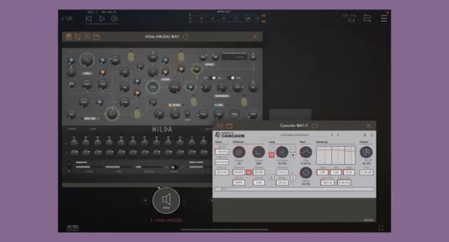Click the Hilda glide knob
This screenshot has height=242, width=449.
[x=71, y=84]
